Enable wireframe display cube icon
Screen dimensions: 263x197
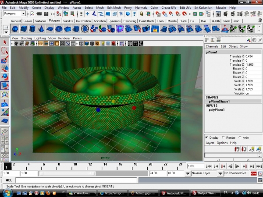coord(81,44)
